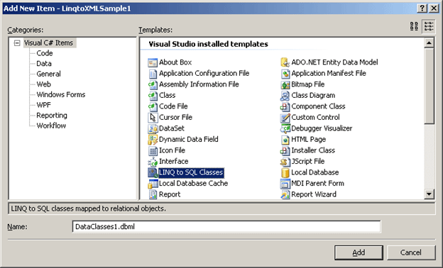Open the General category
The width and height of the screenshot is (443, 268).
tap(48, 74)
